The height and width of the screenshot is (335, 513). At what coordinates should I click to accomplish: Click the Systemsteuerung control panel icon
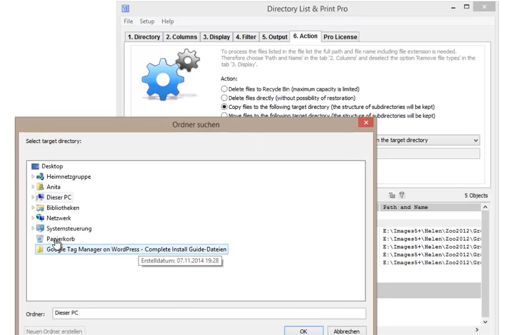(40, 228)
